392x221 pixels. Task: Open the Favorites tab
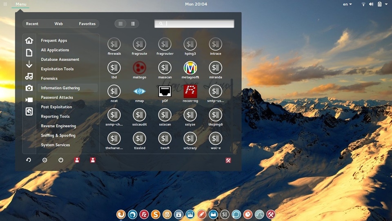pos(87,24)
